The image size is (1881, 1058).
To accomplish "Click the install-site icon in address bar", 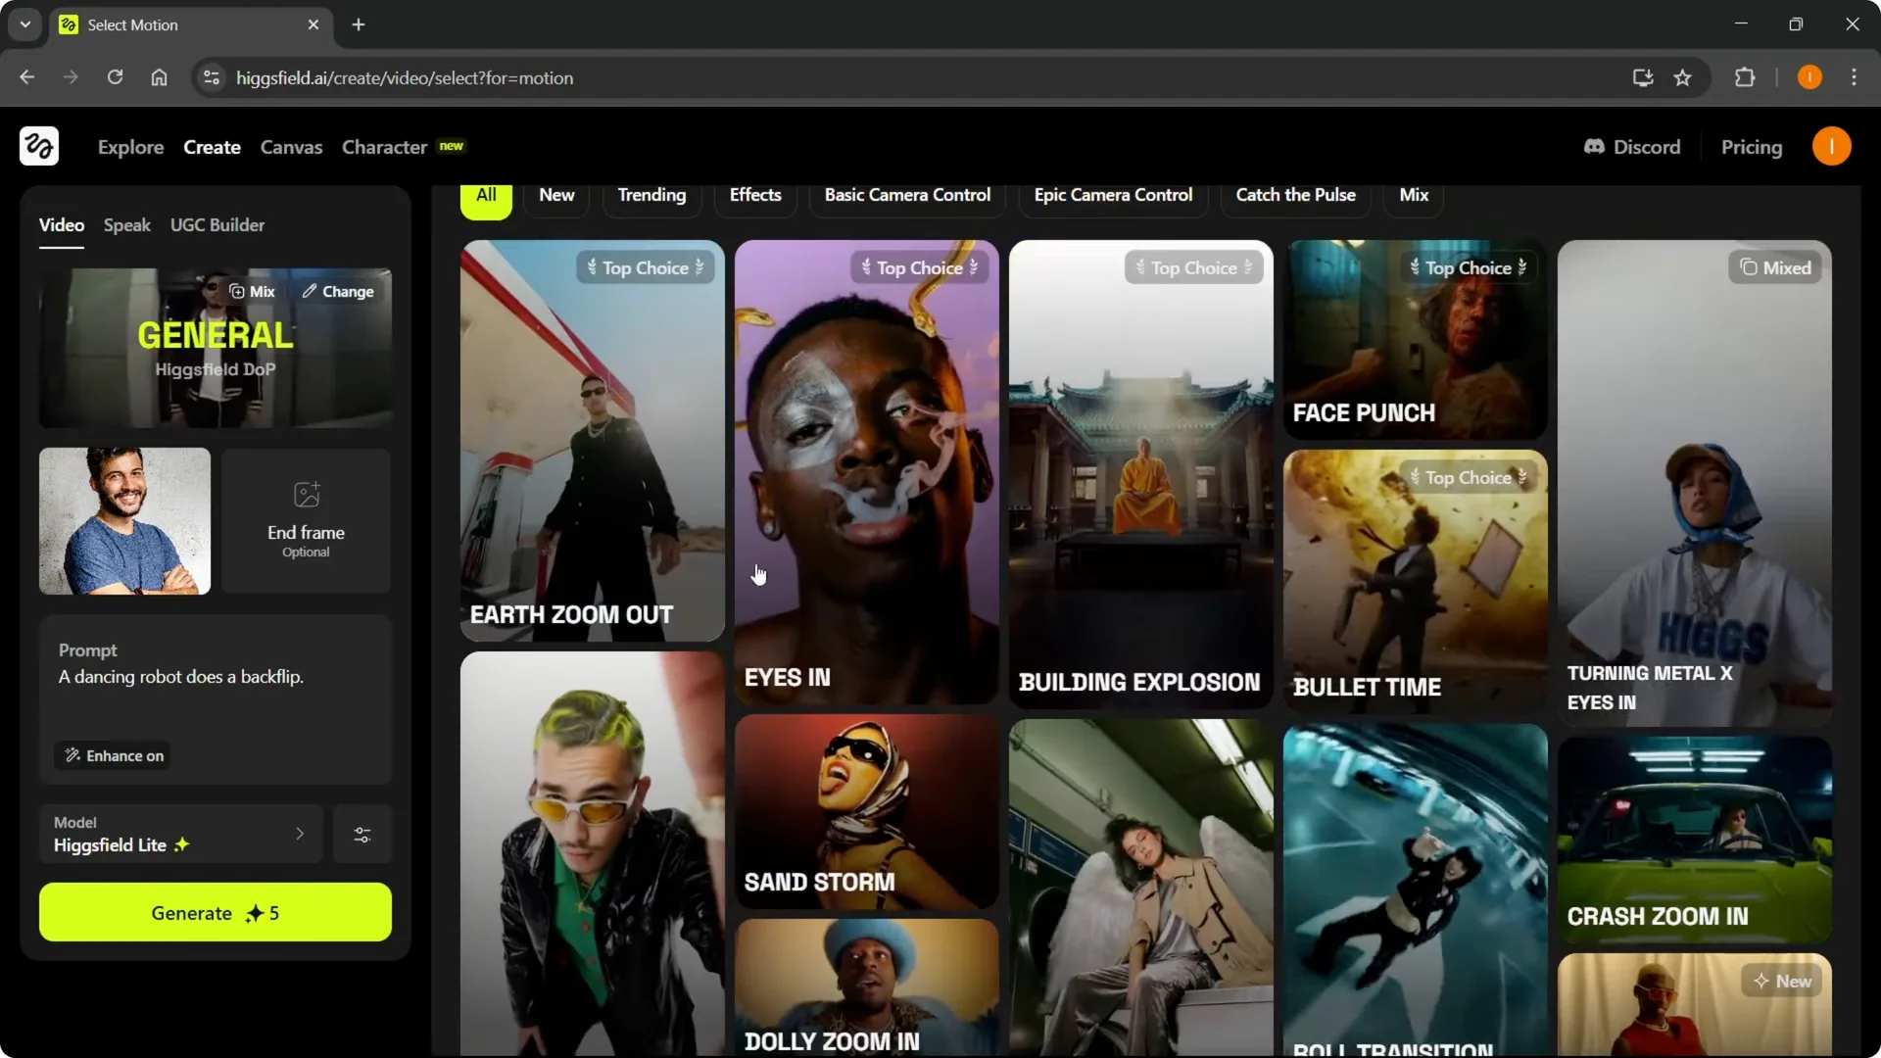I will pos(1642,77).
